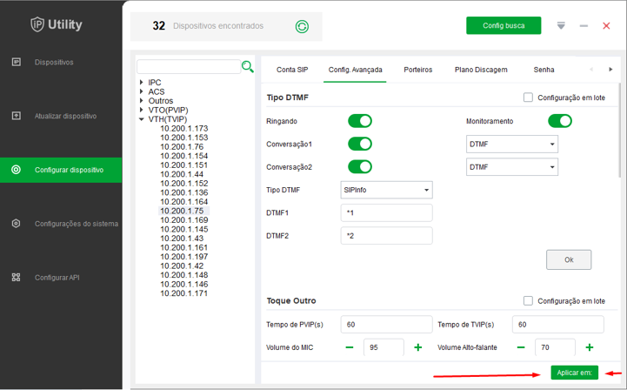Expand the VTO(PVIP) tree node

[142, 110]
